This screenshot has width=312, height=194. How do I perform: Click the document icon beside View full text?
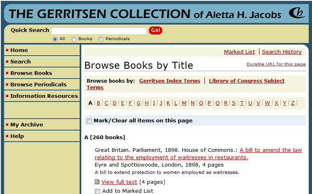[97, 182]
